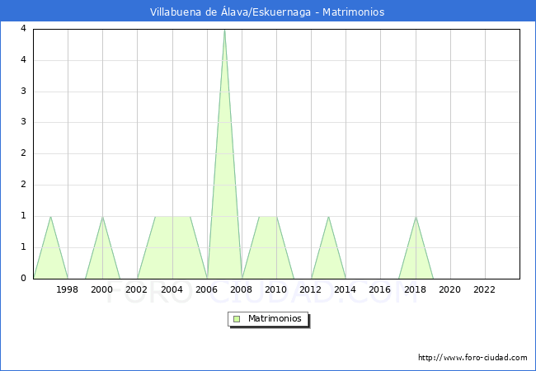Screen dimensions: 536x371
Task: Select the 2014 x-axis label
Action: [x=346, y=289]
